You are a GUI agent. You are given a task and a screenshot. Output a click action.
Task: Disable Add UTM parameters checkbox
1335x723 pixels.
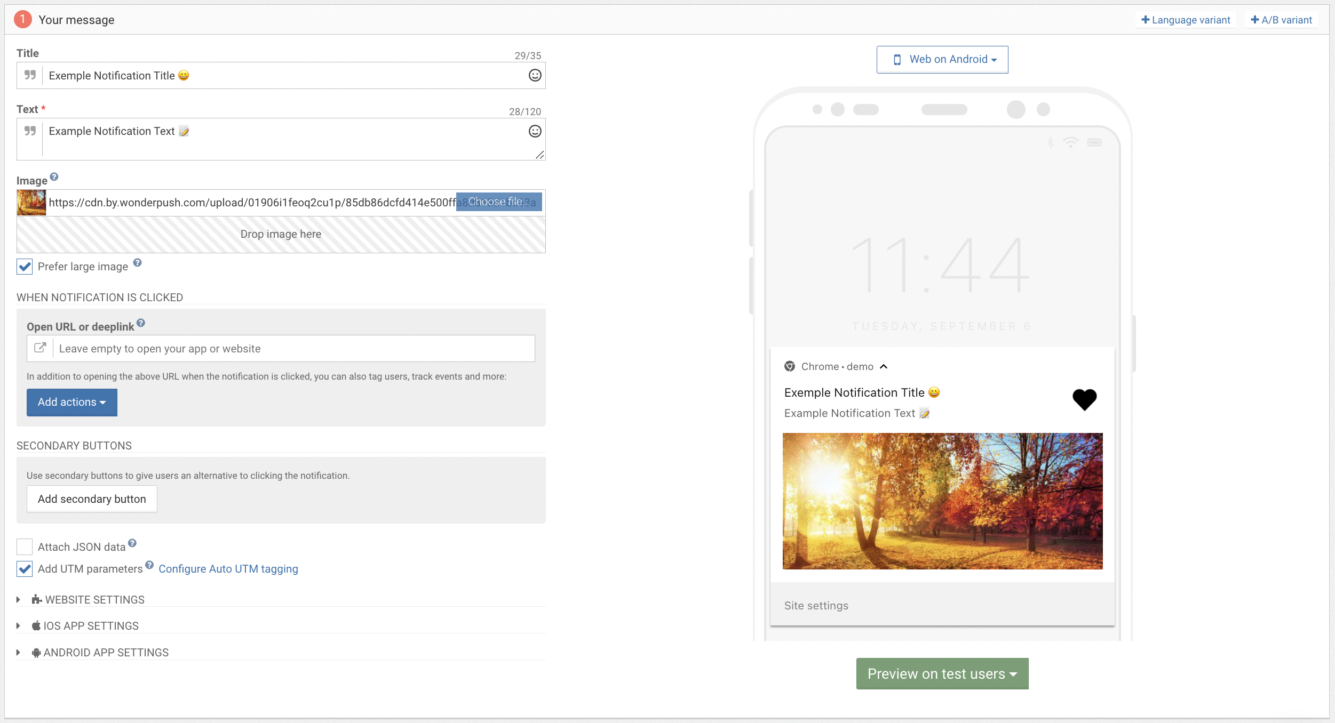pos(25,569)
